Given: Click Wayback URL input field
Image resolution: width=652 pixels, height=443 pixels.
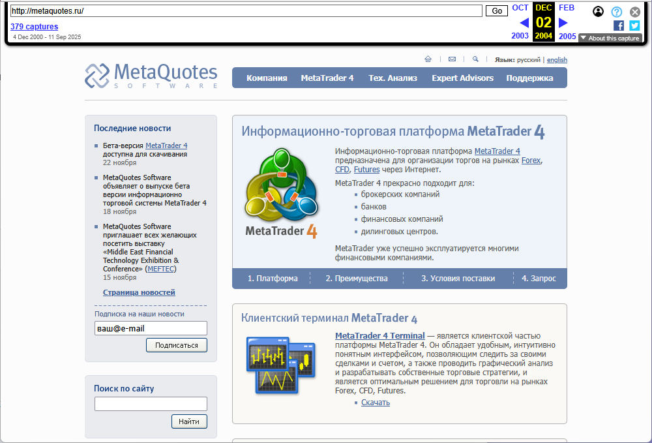Looking at the screenshot, I should [246, 11].
